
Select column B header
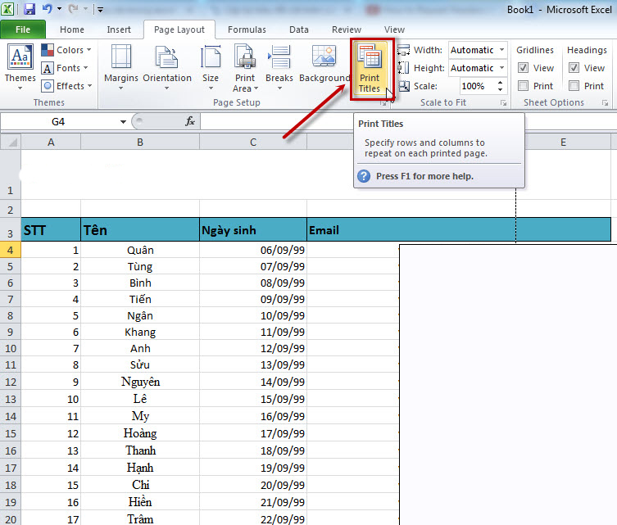tap(140, 142)
